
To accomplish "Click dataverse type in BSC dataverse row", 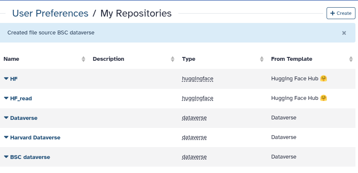I will pos(195,157).
